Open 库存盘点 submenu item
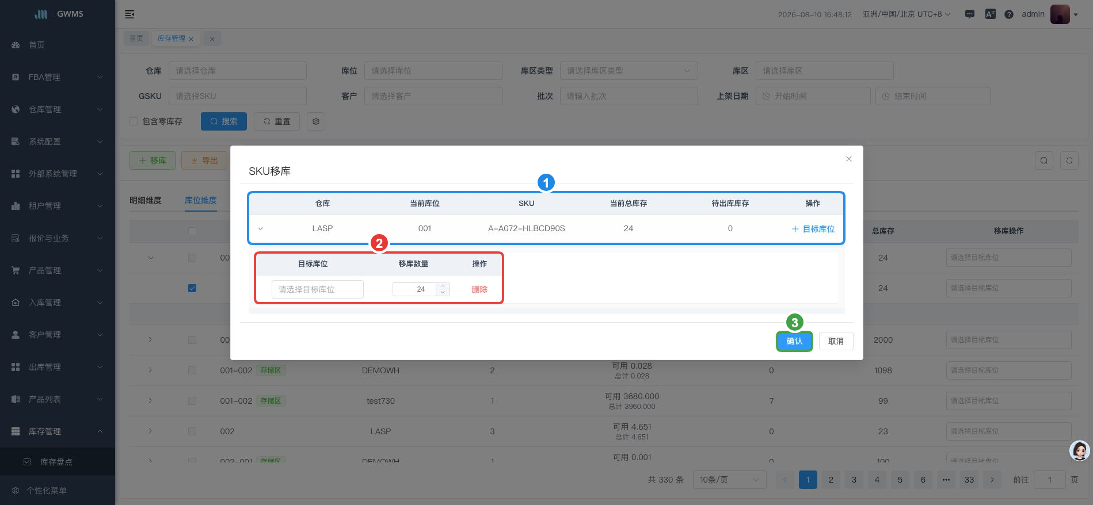The image size is (1093, 505). click(58, 462)
